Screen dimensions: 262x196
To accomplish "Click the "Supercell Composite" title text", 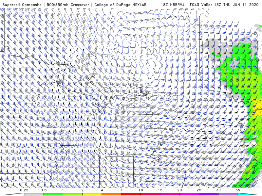I will tap(22, 5).
